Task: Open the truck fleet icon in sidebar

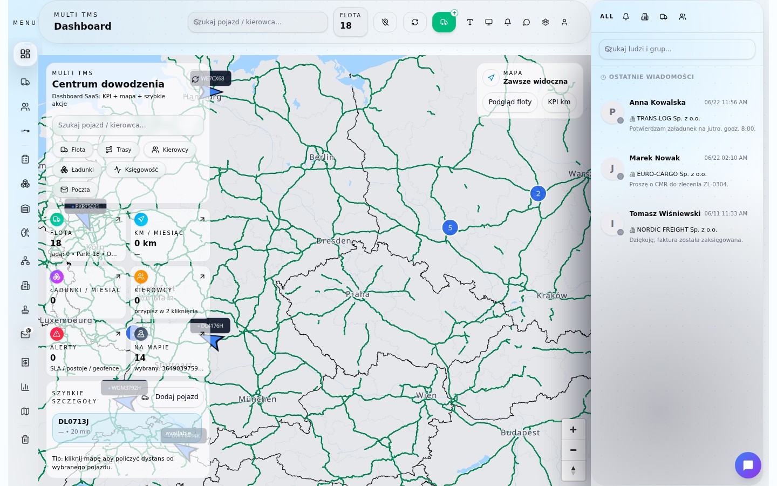Action: click(25, 82)
